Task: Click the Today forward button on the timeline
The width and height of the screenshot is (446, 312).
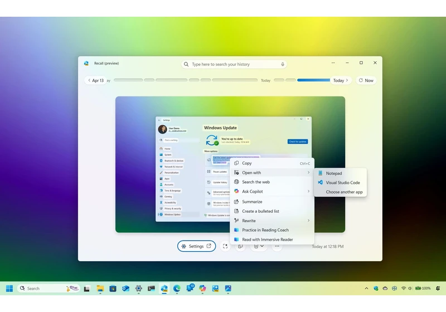Action: click(341, 80)
